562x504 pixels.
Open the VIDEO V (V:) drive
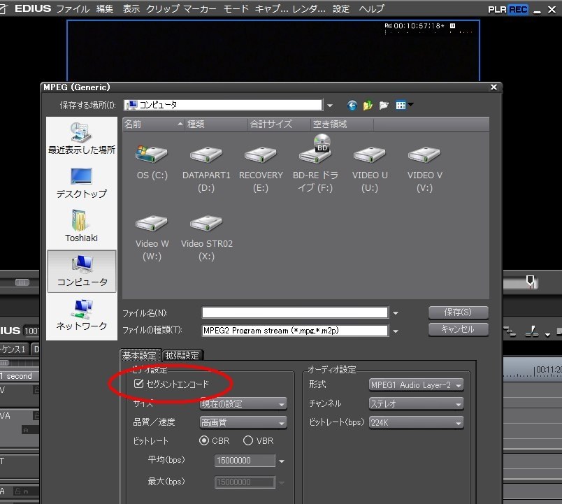(424, 168)
